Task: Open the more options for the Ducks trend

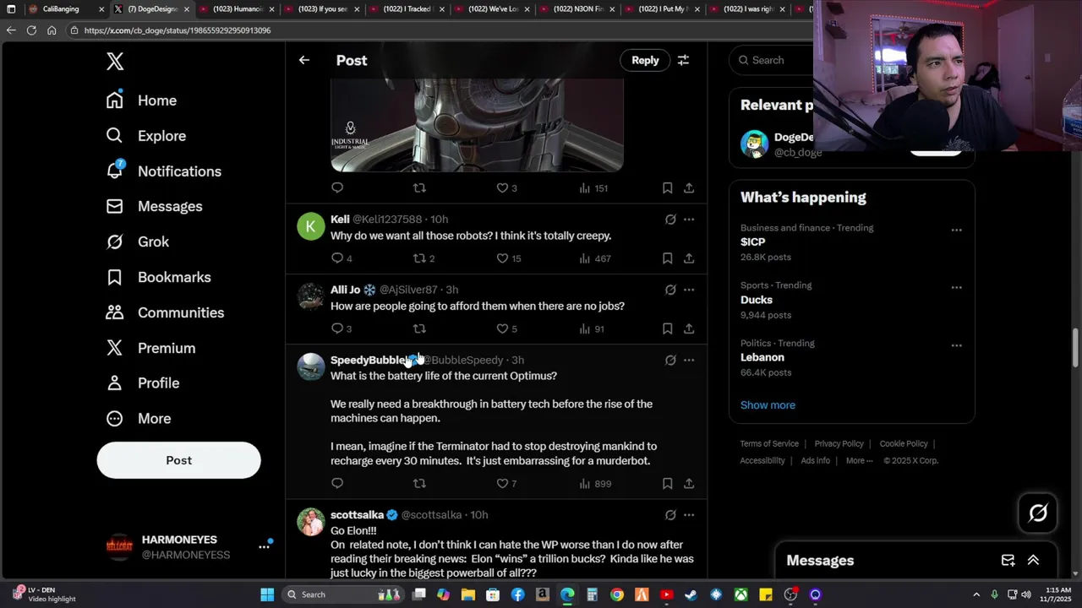Action: tap(956, 287)
